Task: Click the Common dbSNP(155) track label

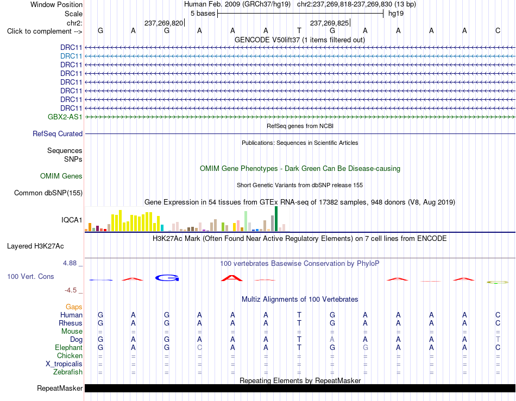Action: pos(48,193)
